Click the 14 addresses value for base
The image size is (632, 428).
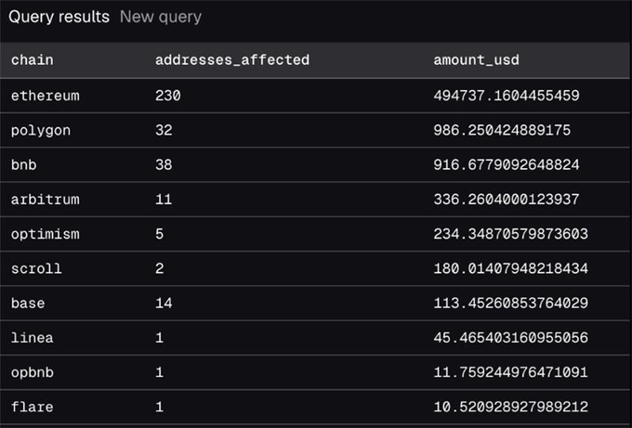164,304
